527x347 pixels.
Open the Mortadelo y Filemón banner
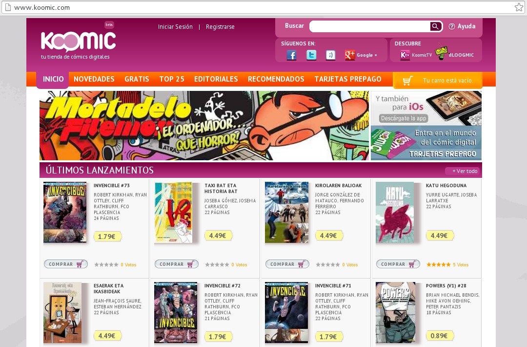click(204, 126)
